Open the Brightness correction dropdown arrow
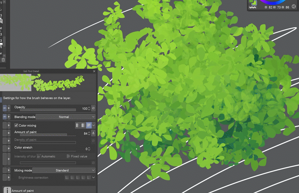The height and width of the screenshot is (193, 299). (x=94, y=178)
